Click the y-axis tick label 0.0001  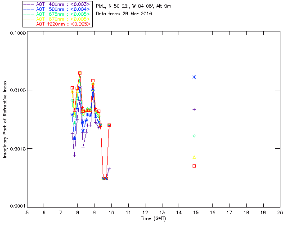point(18,206)
